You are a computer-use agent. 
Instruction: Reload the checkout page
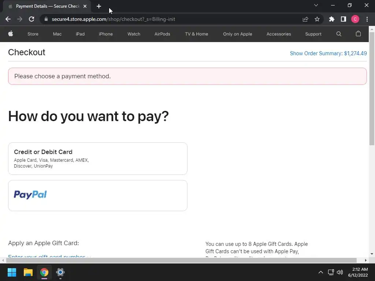coord(31,19)
